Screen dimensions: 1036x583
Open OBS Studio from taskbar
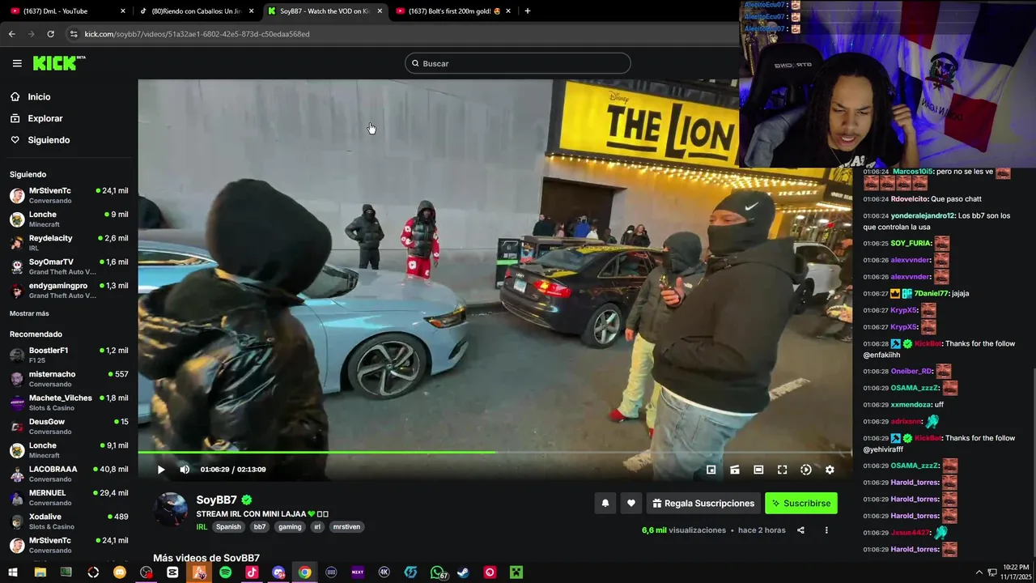(146, 572)
